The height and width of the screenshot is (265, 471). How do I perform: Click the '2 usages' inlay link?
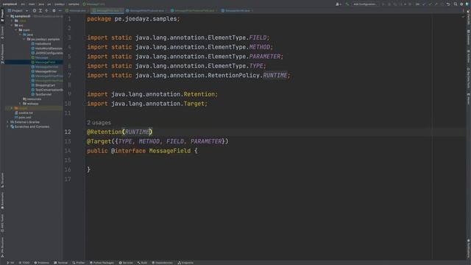(x=99, y=123)
